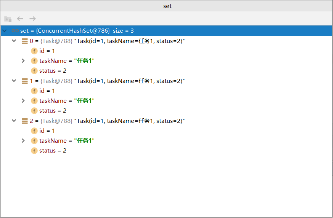Click the list element icon for item 0

coord(25,41)
